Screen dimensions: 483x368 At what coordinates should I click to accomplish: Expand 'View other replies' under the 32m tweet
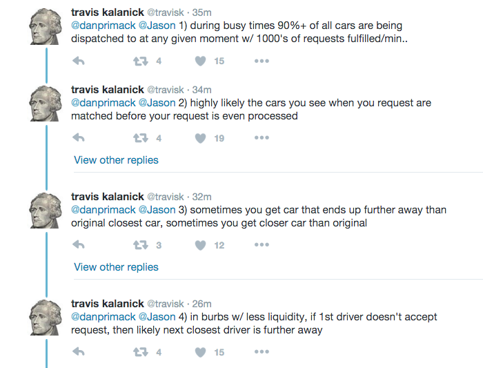116,267
